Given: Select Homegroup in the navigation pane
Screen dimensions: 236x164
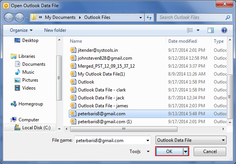Looking at the screenshot, I should (x=27, y=104).
